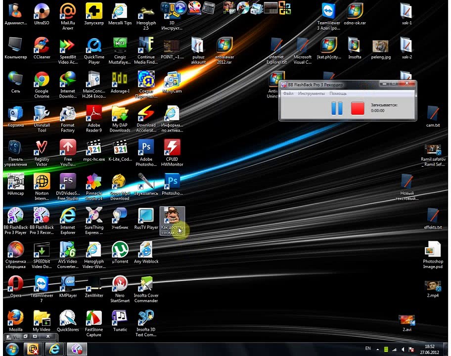Viewport: 451px width, 356px height.
Task: Select the Mozilla Firefox desktop icon
Action: click(x=15, y=320)
